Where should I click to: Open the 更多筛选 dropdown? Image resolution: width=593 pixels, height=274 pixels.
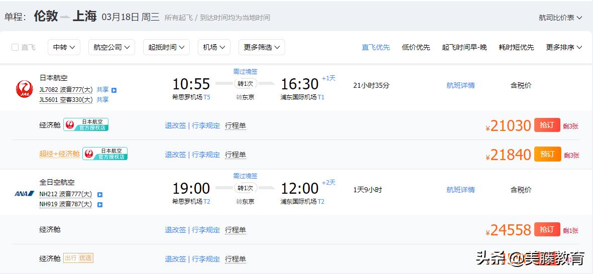(x=262, y=47)
